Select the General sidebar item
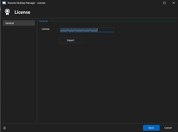The image size is (178, 132). [19, 23]
